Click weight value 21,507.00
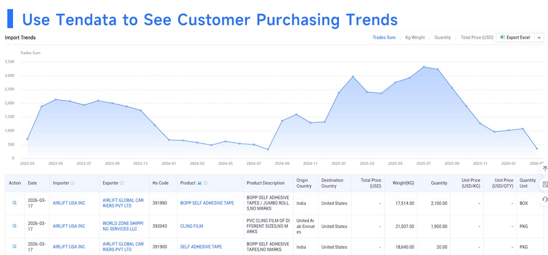The image size is (548, 255). point(405,226)
